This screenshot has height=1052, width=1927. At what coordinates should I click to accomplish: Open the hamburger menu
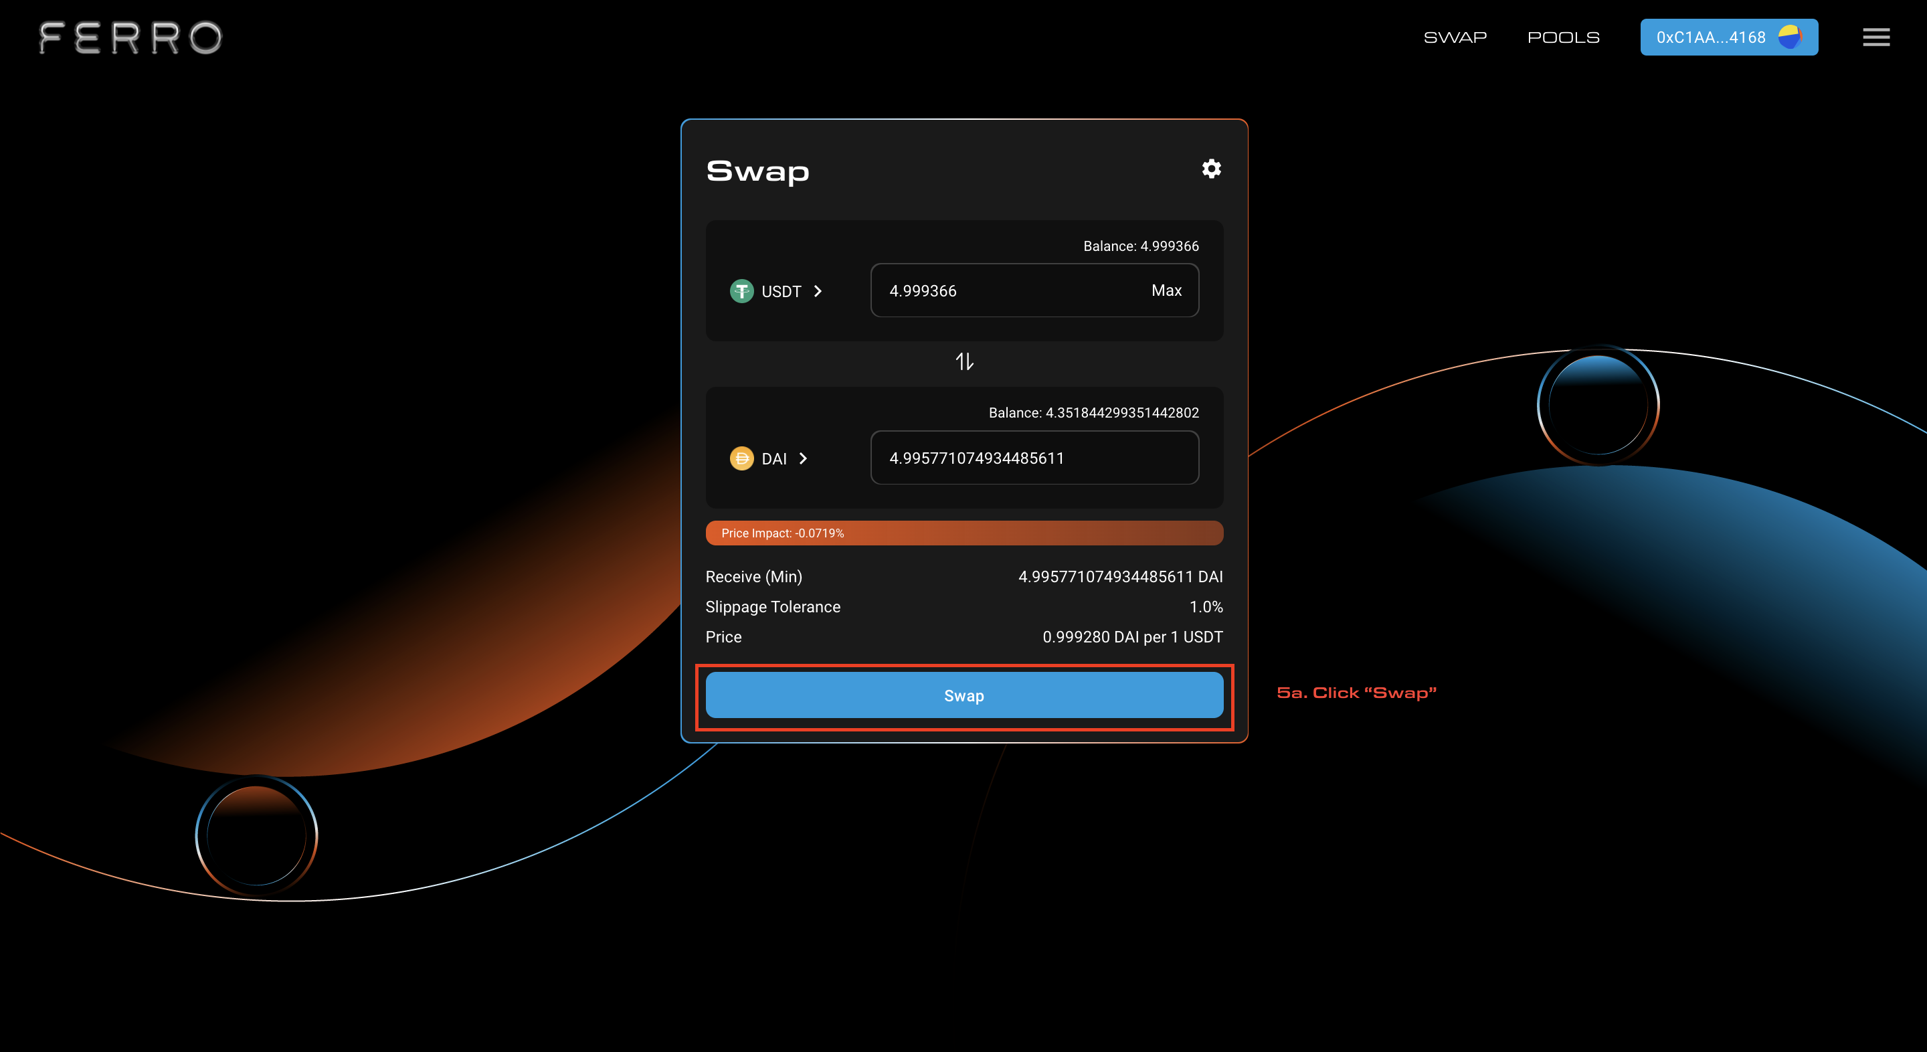[x=1876, y=37]
